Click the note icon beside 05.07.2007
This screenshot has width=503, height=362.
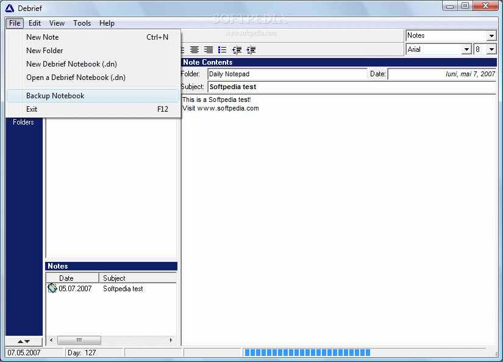(52, 288)
